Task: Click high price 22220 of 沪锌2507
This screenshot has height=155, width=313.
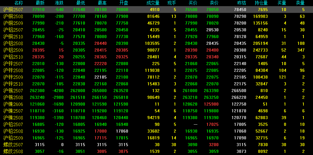Action: [x=101, y=64]
